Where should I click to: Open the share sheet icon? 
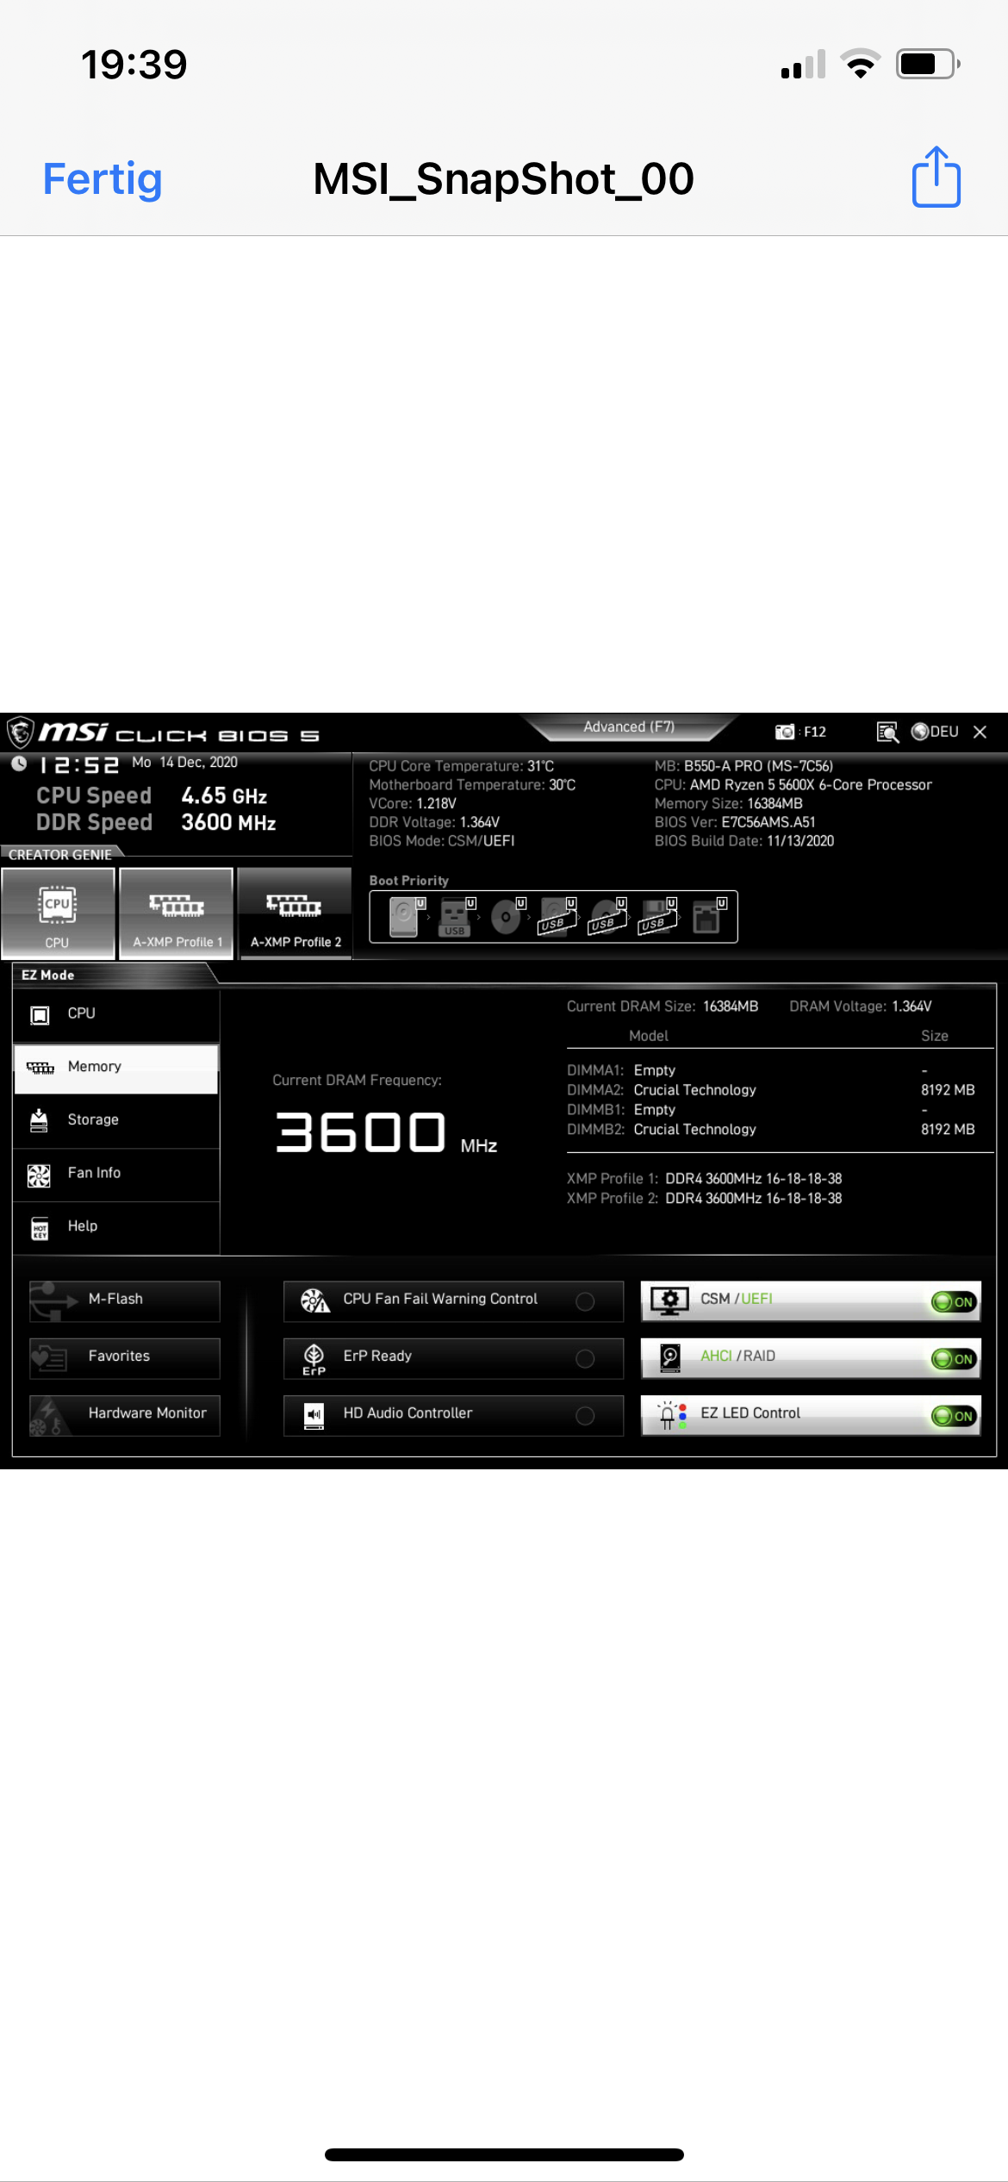tap(936, 177)
